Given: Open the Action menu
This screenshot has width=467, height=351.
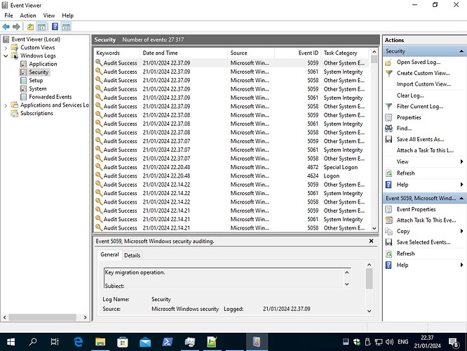Looking at the screenshot, I should coord(28,15).
